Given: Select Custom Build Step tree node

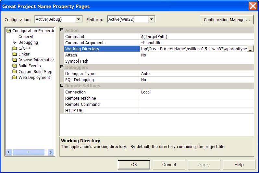Looking at the screenshot, I should click(x=35, y=71).
